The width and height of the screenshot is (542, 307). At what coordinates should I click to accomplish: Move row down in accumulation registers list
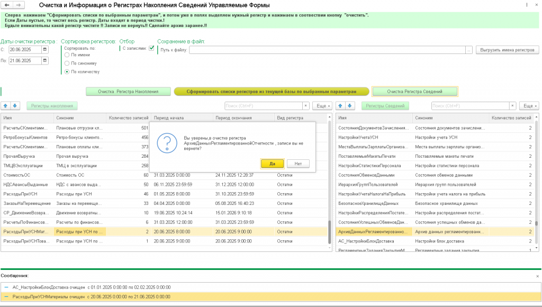point(15,106)
